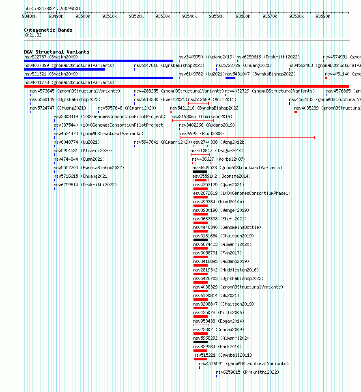Open esv23307 (Conrad2009) variant
361x392 pixels.
219,329
